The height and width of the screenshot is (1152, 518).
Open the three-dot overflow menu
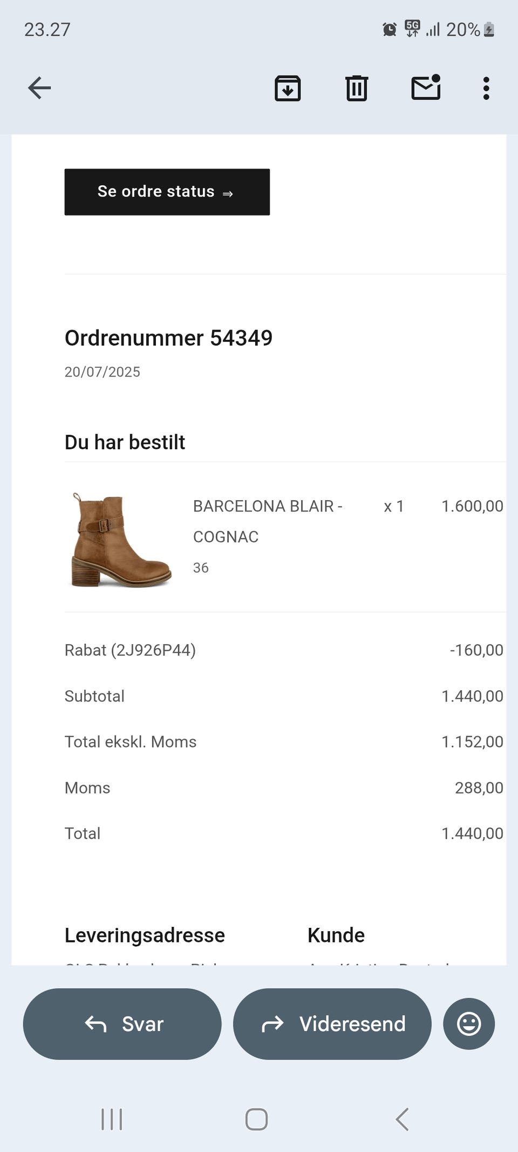pos(486,88)
